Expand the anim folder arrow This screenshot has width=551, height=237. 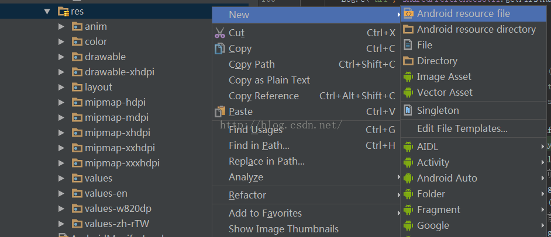[61, 27]
